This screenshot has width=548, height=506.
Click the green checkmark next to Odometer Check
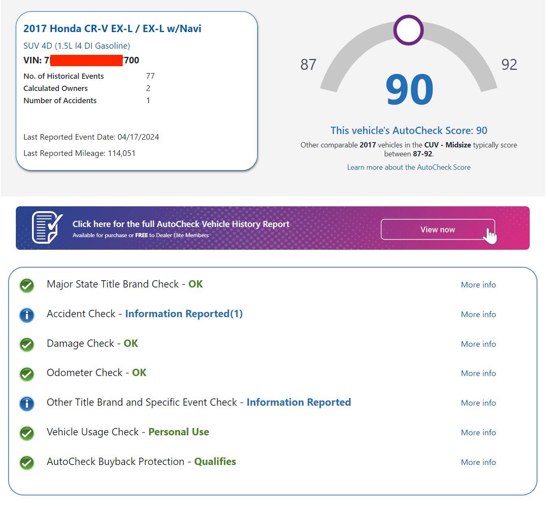(27, 374)
